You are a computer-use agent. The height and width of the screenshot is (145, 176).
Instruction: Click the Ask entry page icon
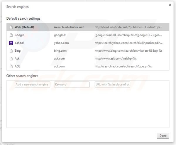(x=11, y=59)
